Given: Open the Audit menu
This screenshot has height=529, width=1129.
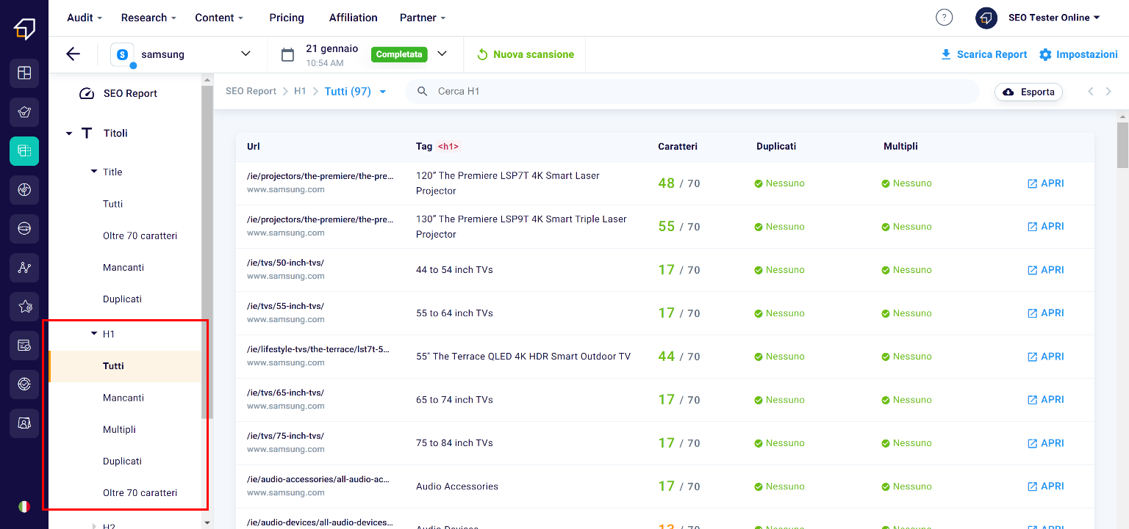Looking at the screenshot, I should 84,18.
